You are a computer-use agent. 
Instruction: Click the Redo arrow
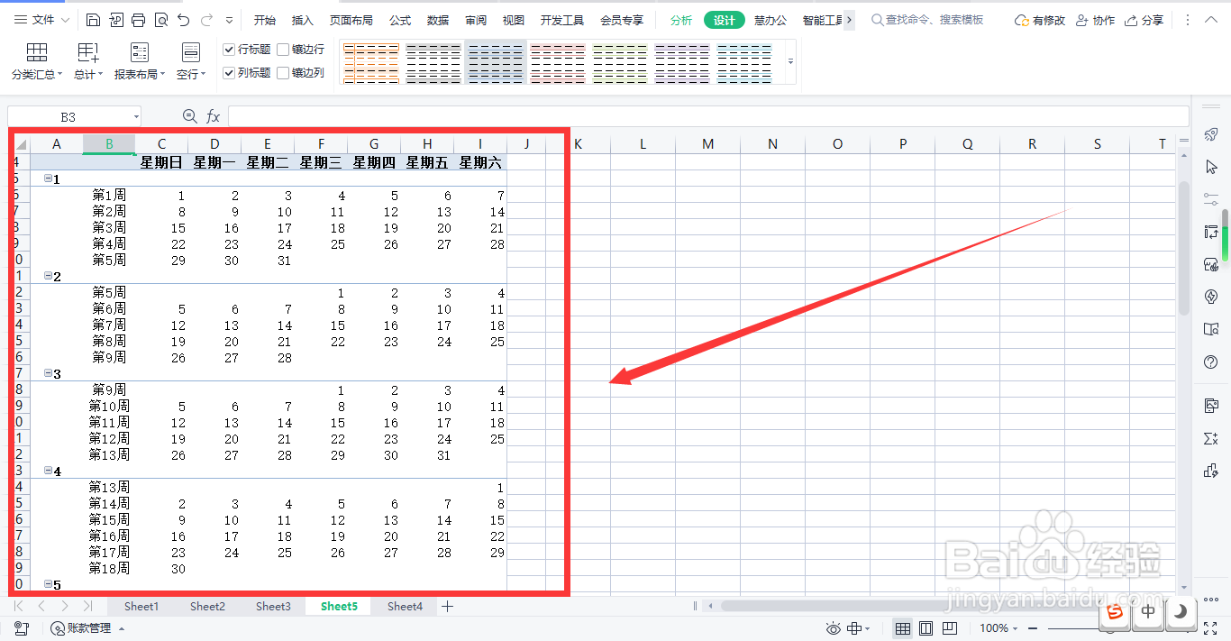tap(206, 20)
